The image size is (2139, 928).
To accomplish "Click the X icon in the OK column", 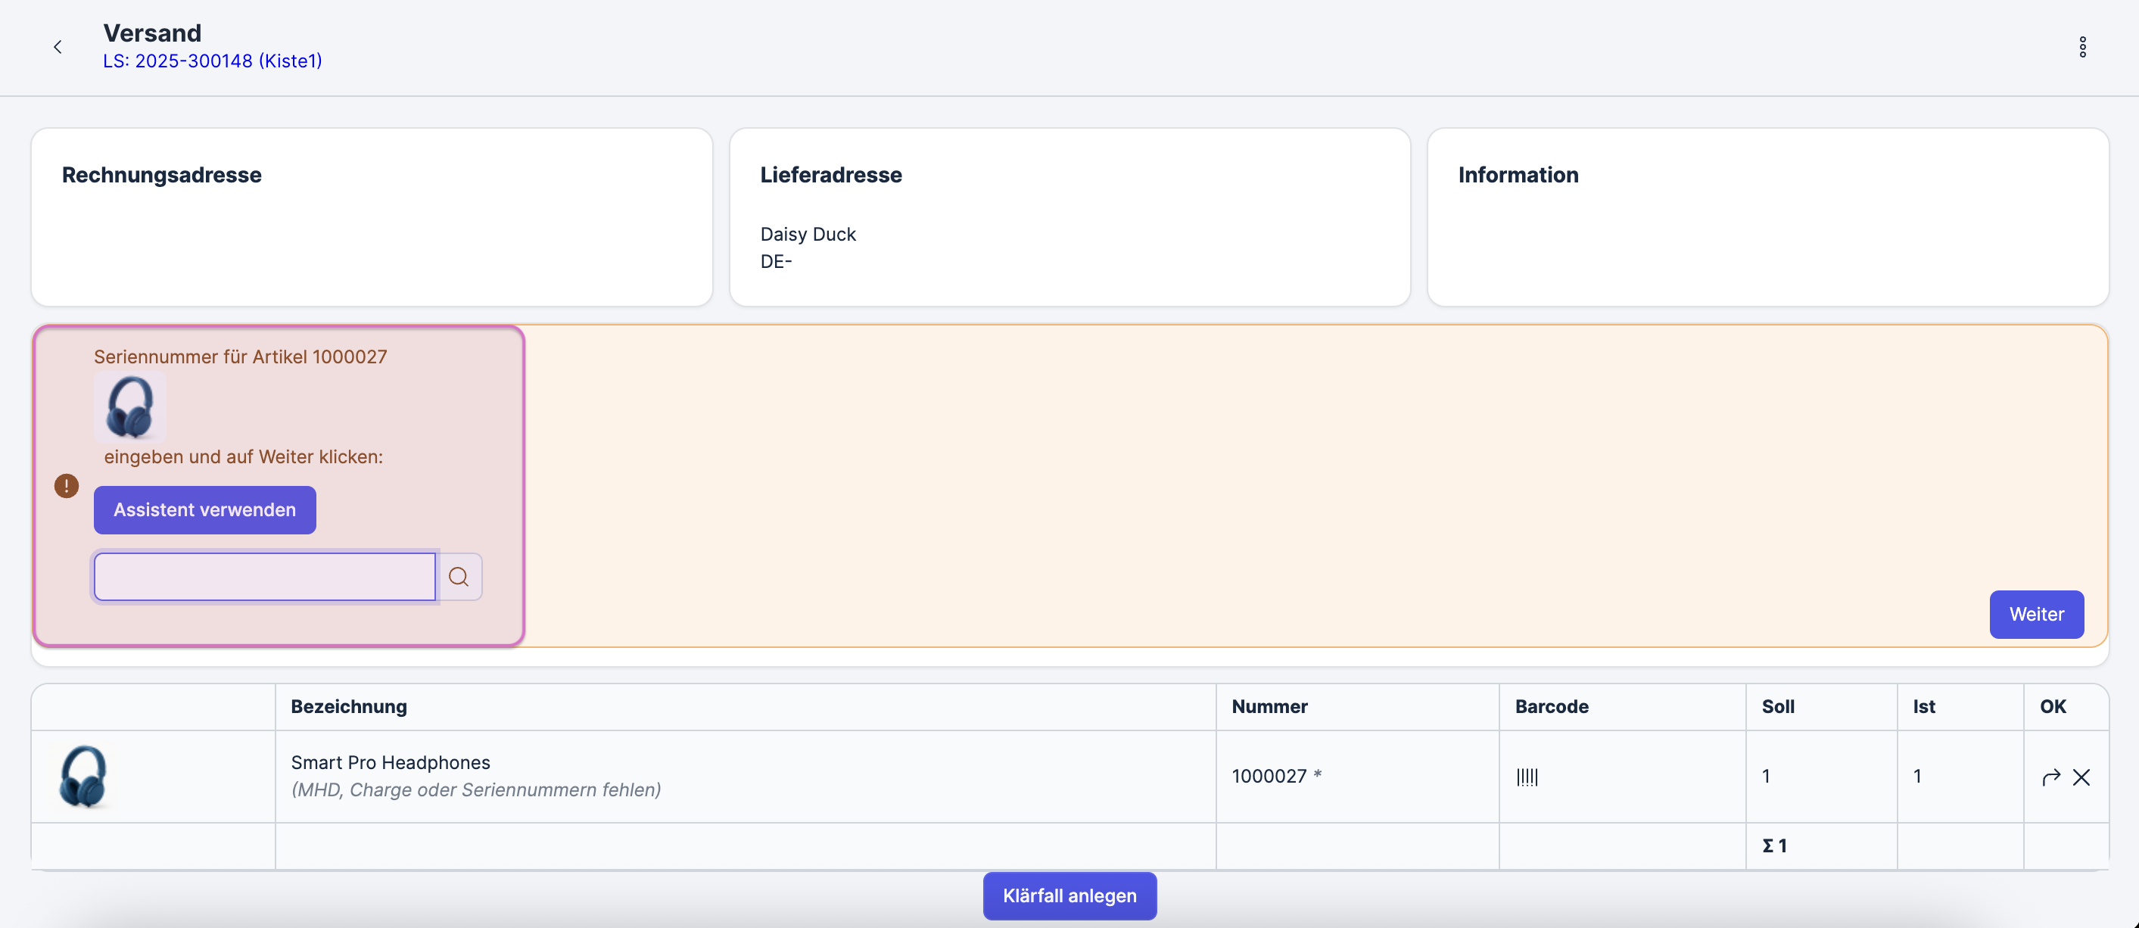I will coord(2081,777).
